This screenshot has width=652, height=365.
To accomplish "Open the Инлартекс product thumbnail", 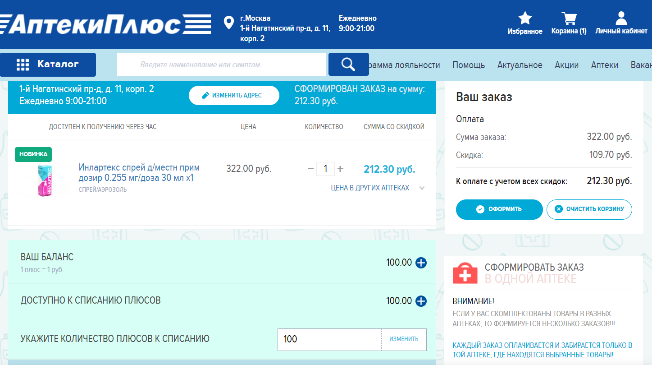I will tap(44, 181).
